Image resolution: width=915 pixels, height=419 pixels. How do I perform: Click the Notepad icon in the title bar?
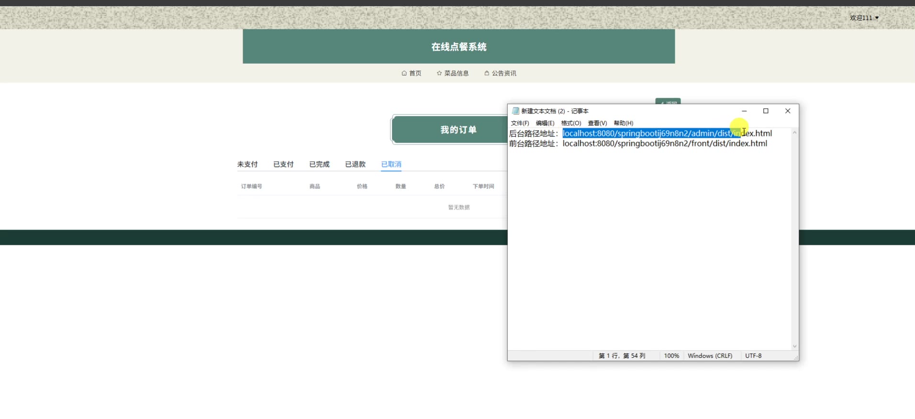coord(515,111)
